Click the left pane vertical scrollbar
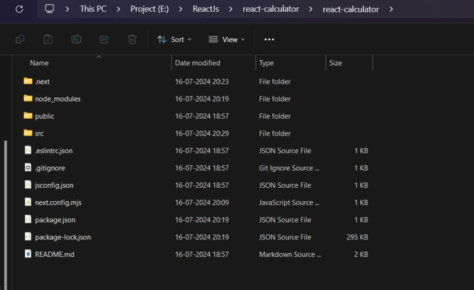 click(6, 215)
